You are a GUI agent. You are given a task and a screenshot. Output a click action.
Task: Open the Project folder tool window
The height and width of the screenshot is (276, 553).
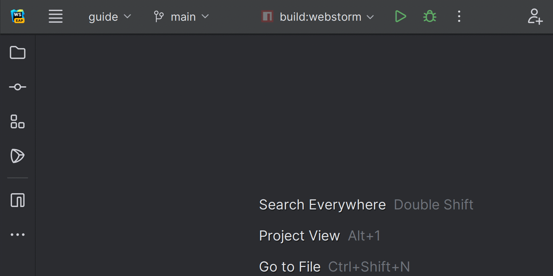point(18,52)
